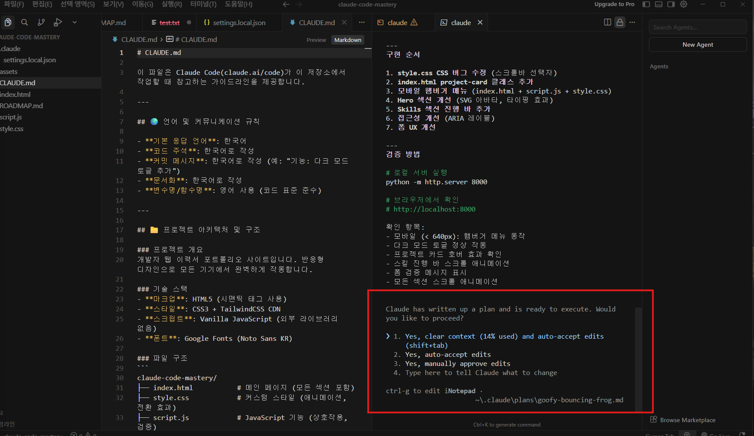The image size is (754, 436).
Task: Open the Source Control view
Action: (41, 22)
